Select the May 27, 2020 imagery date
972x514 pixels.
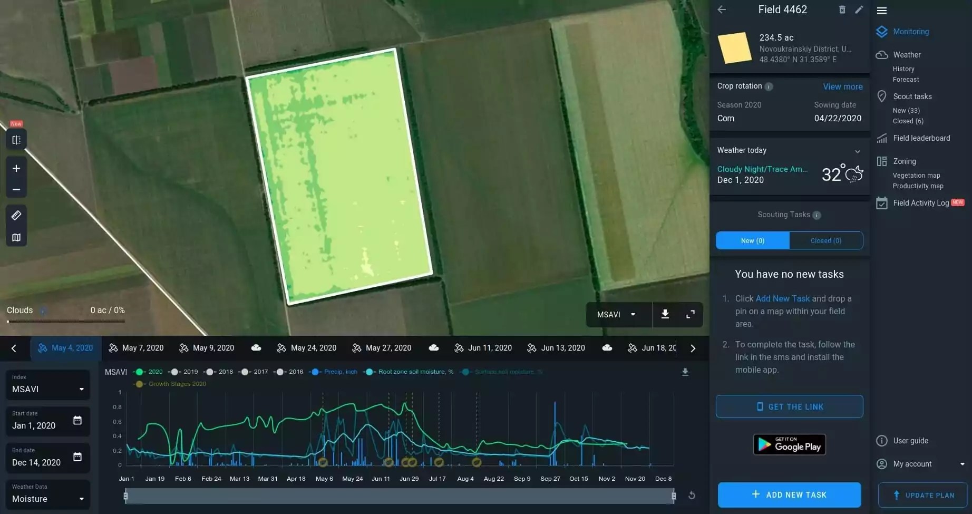point(388,348)
